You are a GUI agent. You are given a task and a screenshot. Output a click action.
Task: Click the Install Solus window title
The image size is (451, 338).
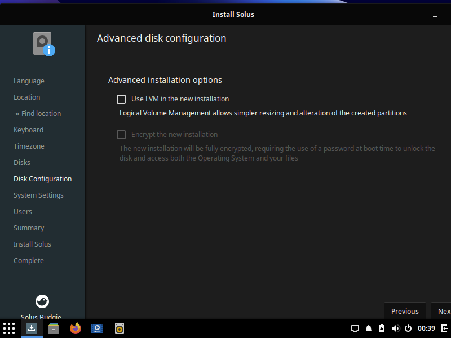(x=233, y=15)
